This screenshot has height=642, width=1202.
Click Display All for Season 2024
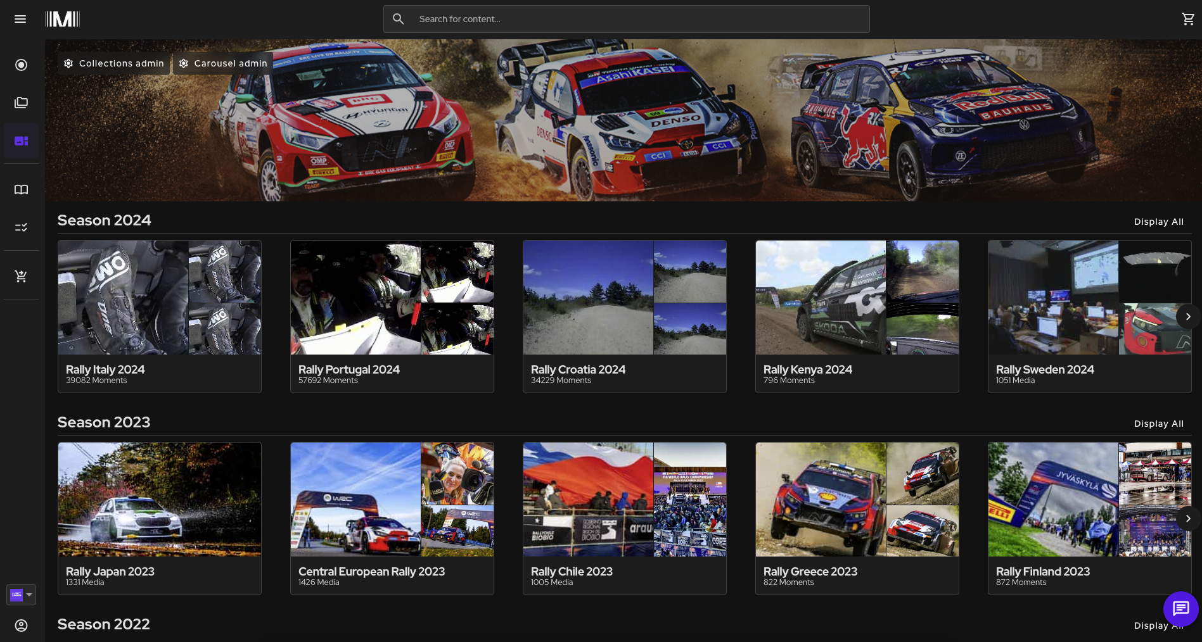pos(1159,222)
